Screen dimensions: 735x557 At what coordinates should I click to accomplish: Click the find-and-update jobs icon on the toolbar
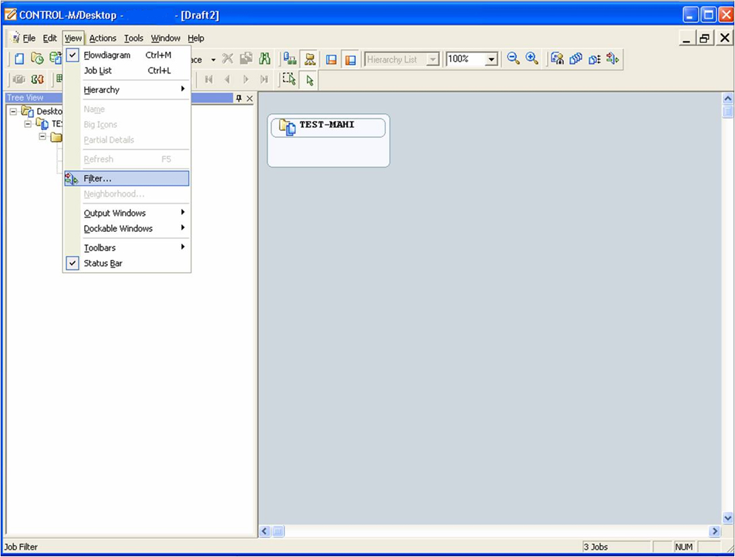click(x=558, y=59)
